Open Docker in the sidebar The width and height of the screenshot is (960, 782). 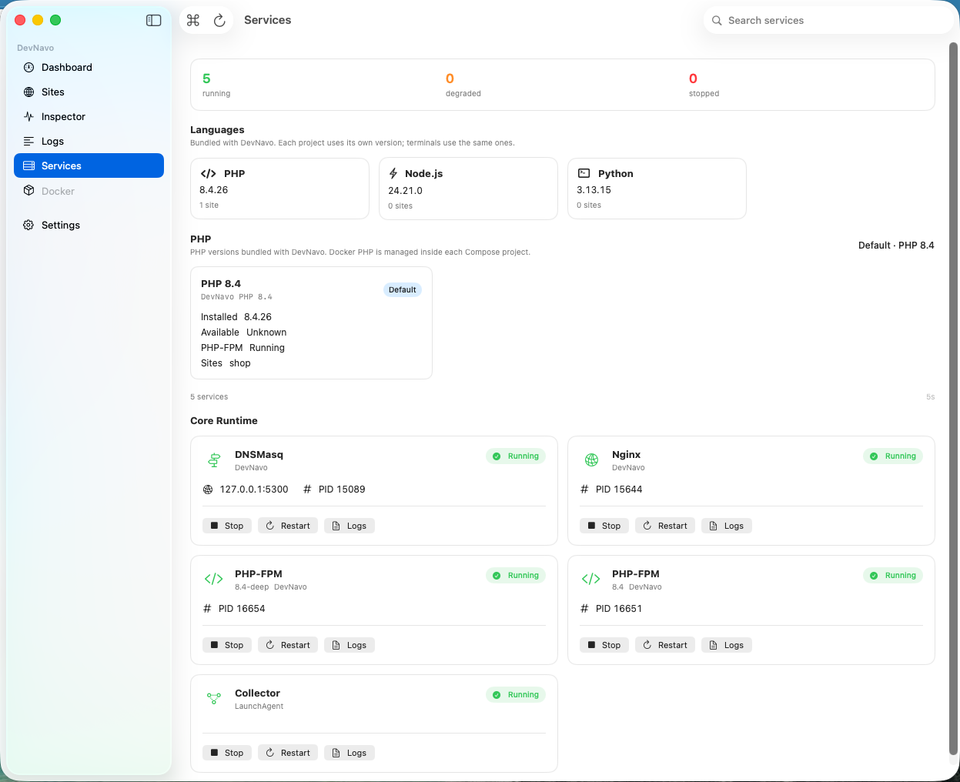click(x=89, y=191)
